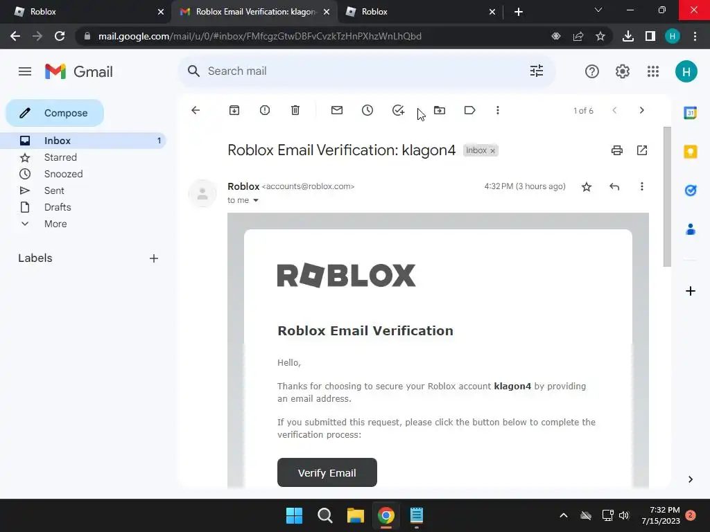Open Google Contacts in the side panel

[690, 229]
